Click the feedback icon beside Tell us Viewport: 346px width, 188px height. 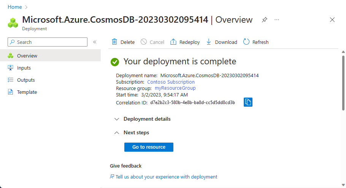pos(112,177)
